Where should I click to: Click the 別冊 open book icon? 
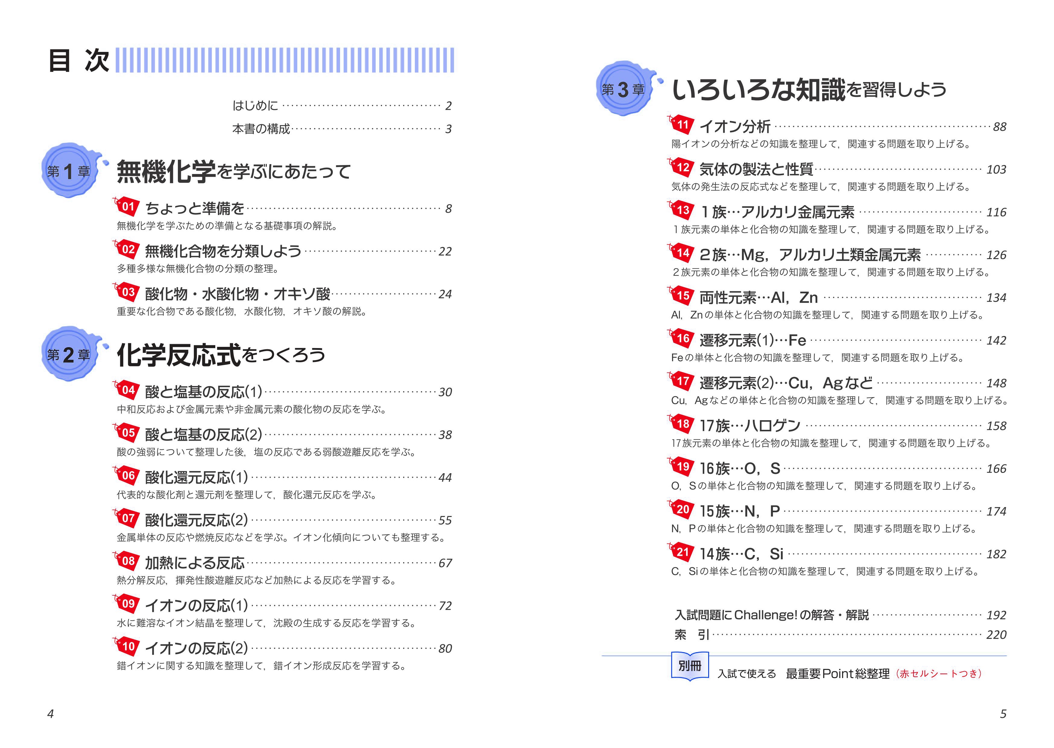[x=690, y=666]
